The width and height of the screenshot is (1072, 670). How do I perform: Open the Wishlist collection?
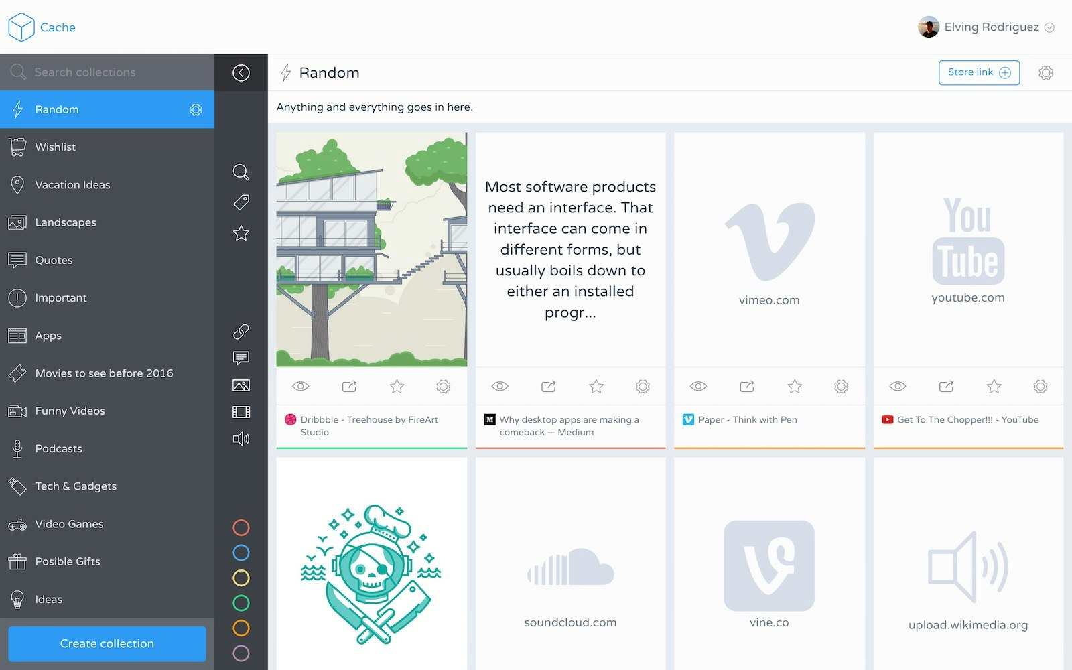tap(107, 147)
